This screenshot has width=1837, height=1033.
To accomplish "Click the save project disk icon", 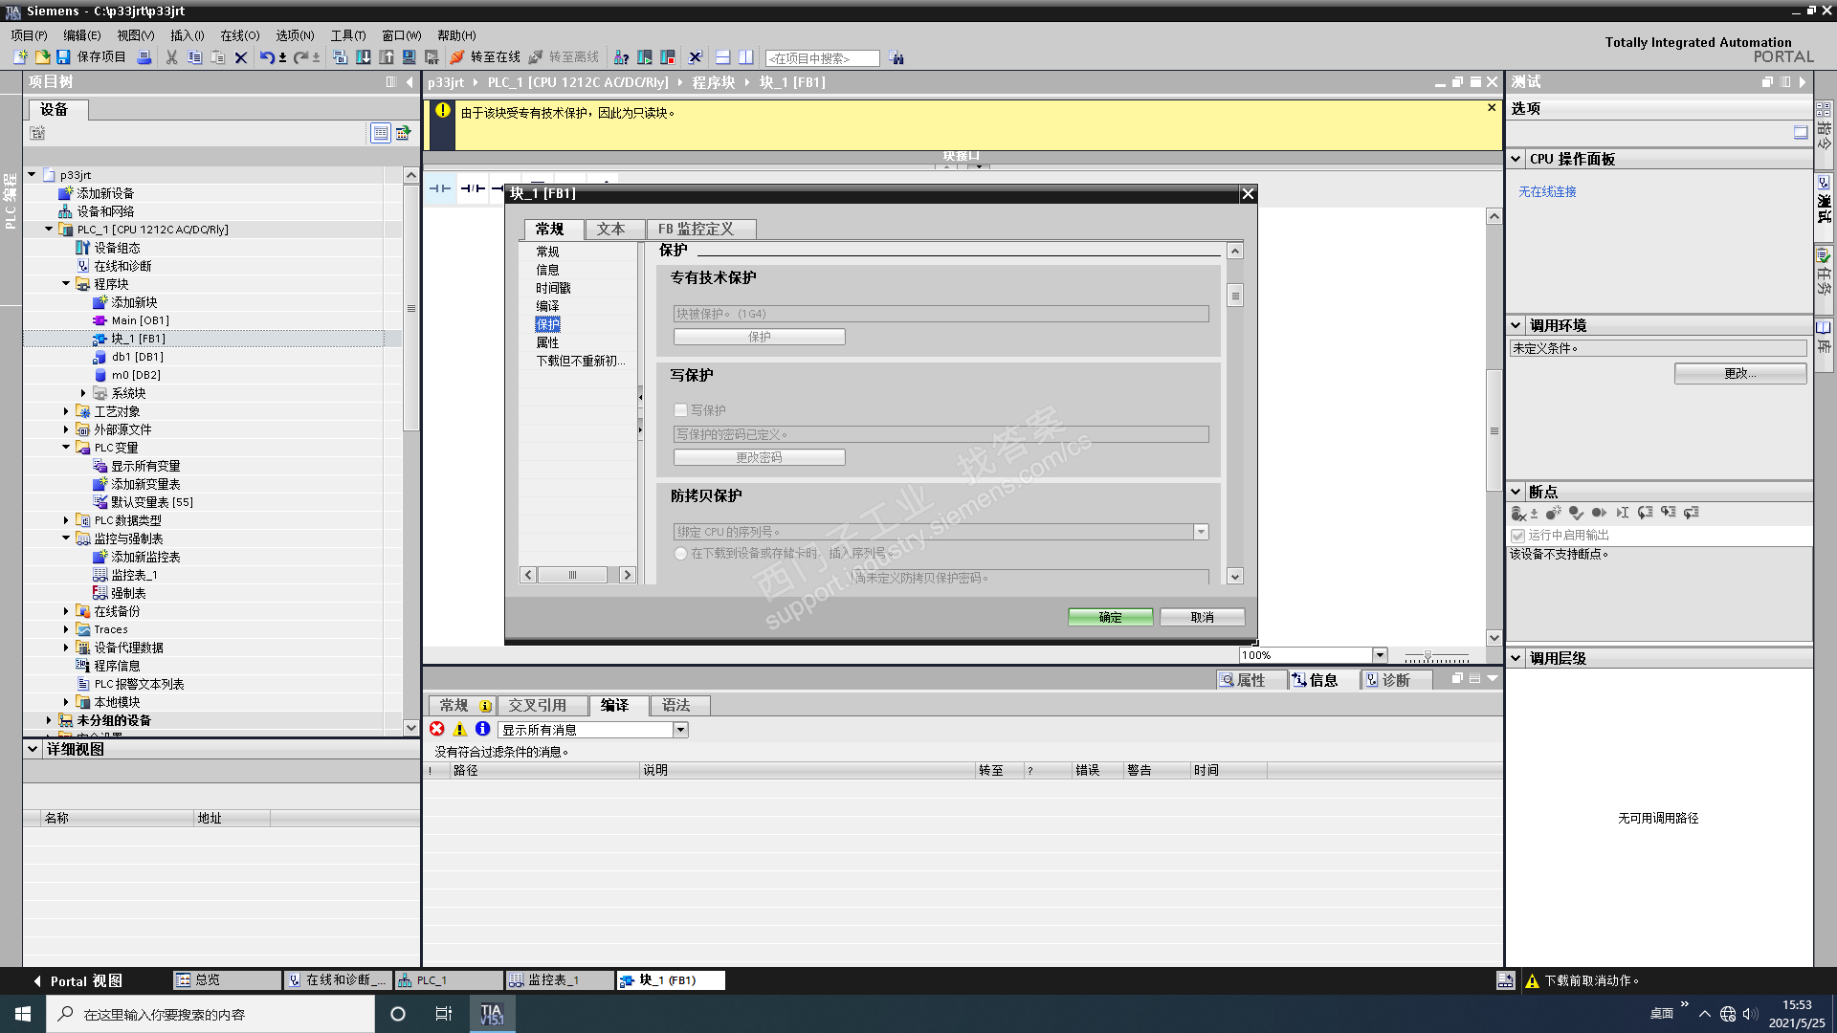I will 63,57.
